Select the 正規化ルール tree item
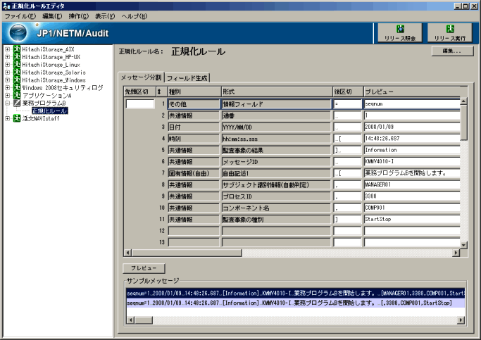 [49, 111]
